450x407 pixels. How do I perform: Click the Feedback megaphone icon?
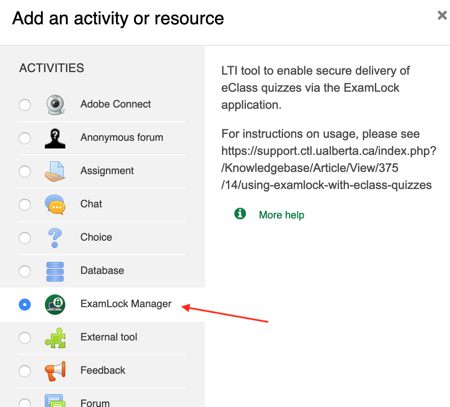click(x=55, y=371)
